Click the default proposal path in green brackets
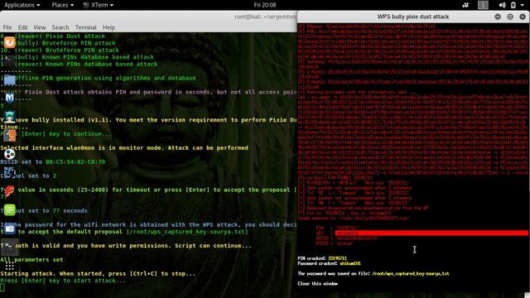Image resolution: width=530 pixels, height=298 pixels. pyautogui.click(x=187, y=232)
